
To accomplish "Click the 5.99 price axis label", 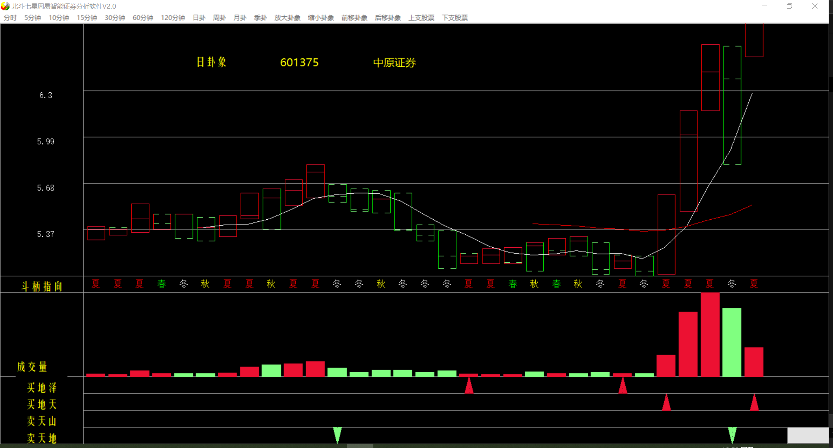I will click(46, 141).
